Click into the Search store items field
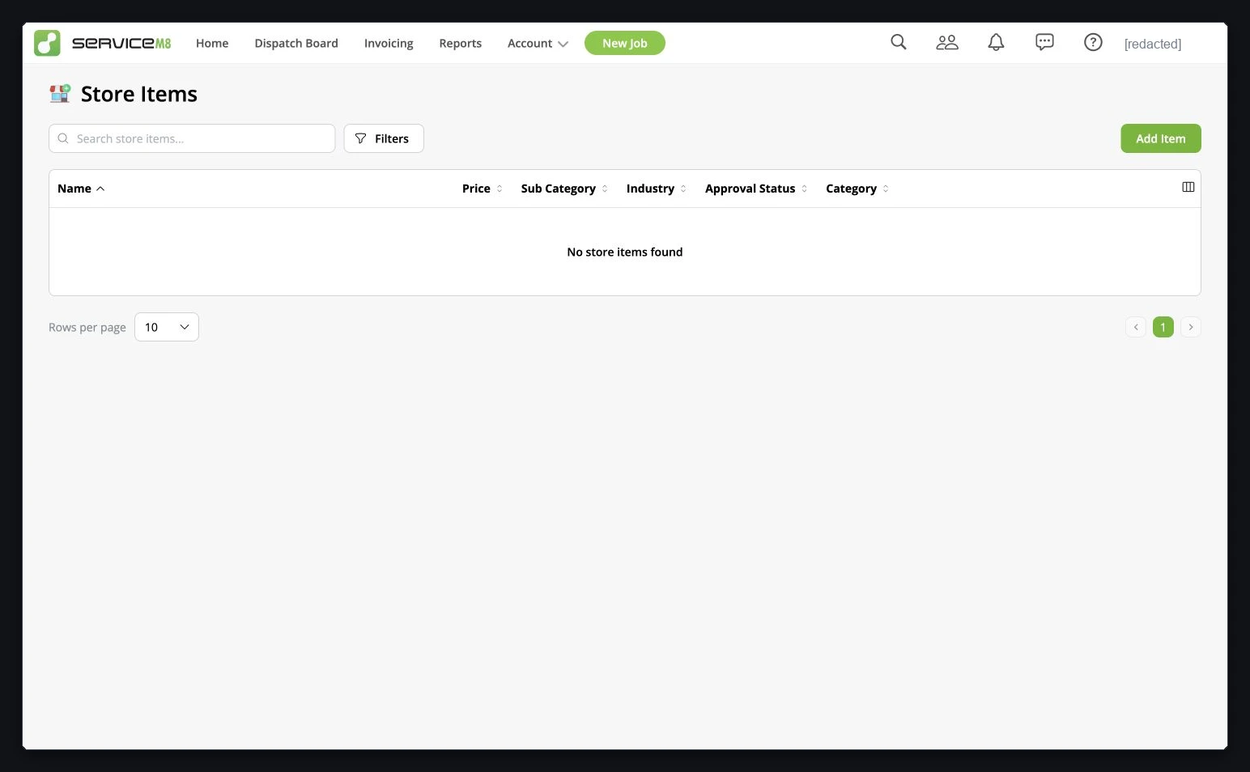 tap(192, 138)
